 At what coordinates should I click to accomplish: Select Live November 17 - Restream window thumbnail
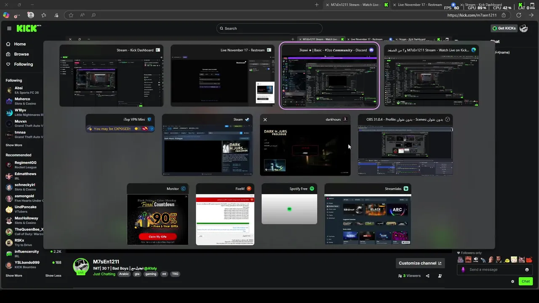point(222,76)
